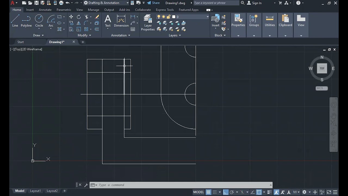Screen dimensions: 348x196
Task: Toggle annotation visibility in status bar
Action: click(276, 192)
